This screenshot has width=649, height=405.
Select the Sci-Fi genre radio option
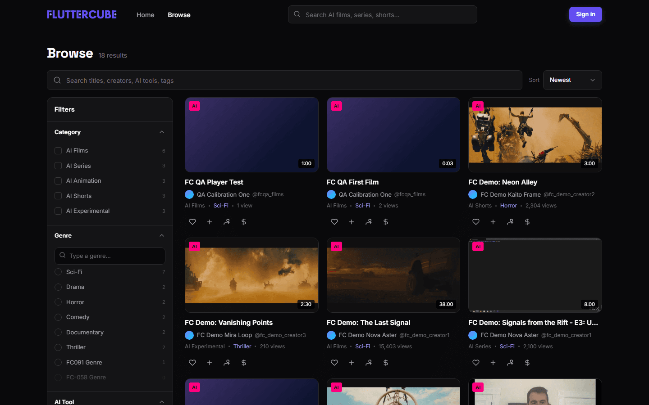click(x=58, y=272)
